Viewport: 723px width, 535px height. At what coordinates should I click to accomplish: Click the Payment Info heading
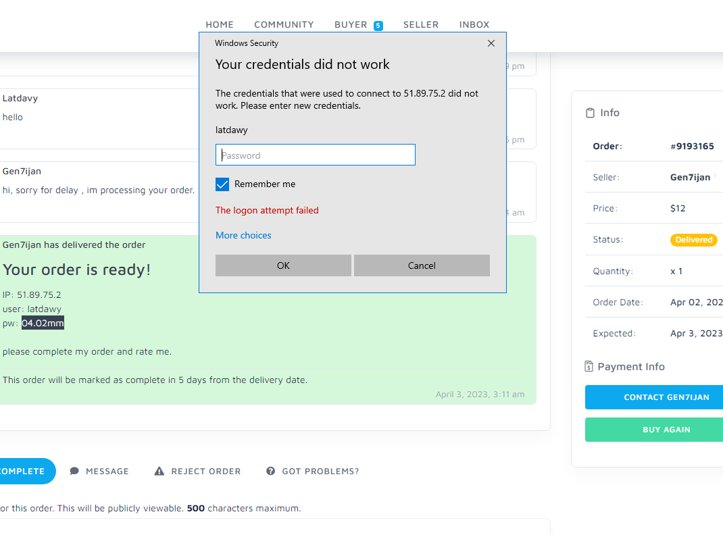[631, 367]
